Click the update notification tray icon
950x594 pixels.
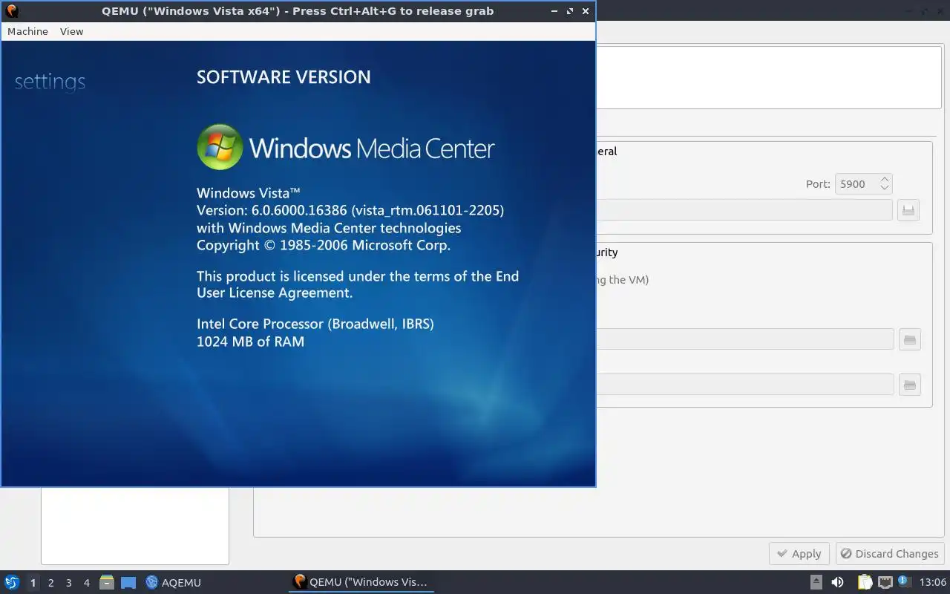point(904,581)
